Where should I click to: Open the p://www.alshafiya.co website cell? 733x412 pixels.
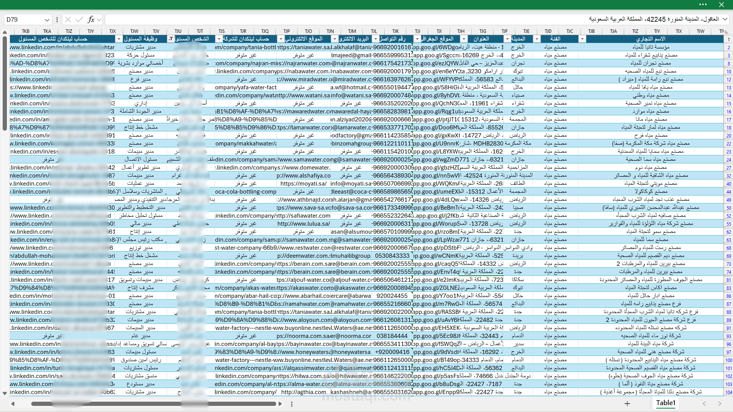pyautogui.click(x=303, y=176)
